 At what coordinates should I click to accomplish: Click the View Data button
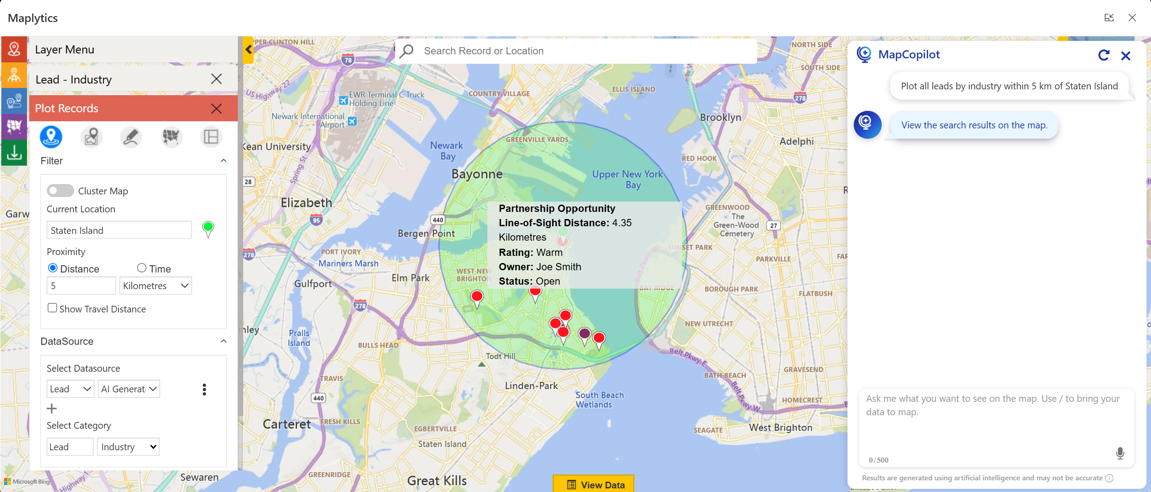593,484
